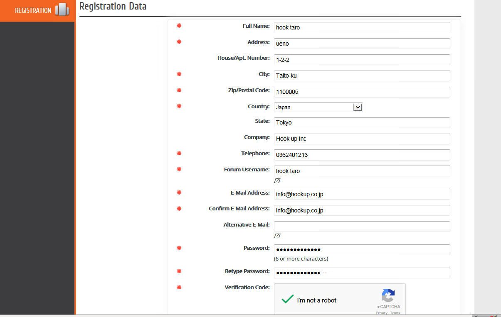Screen dimensions: 501x317
Task: Click the (6 or more characters) hint text
Action: point(301,259)
